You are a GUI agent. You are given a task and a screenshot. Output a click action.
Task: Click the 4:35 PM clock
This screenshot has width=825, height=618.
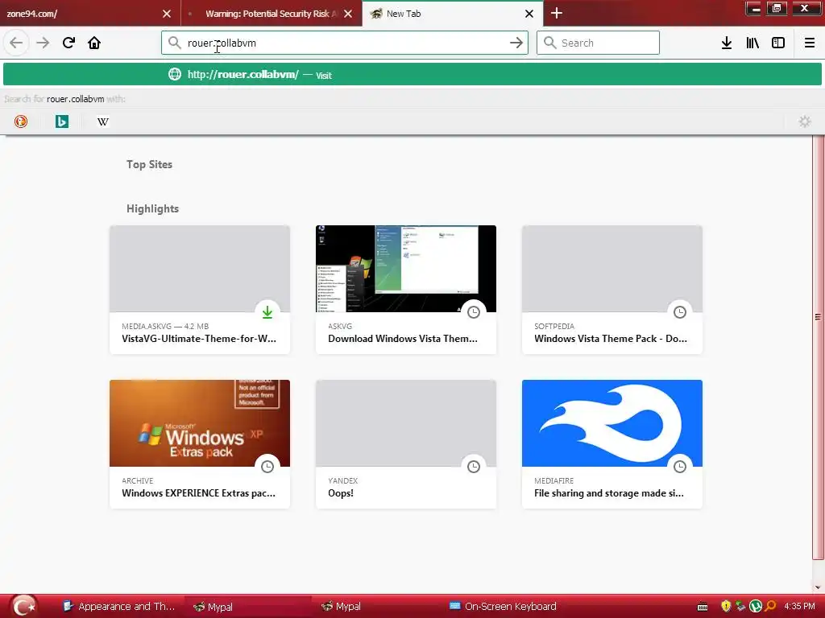pos(799,607)
